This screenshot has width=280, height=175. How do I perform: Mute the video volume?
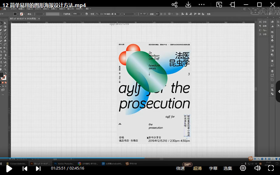257,168
